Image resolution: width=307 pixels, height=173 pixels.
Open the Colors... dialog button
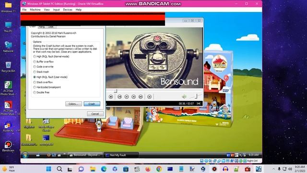pos(73,104)
